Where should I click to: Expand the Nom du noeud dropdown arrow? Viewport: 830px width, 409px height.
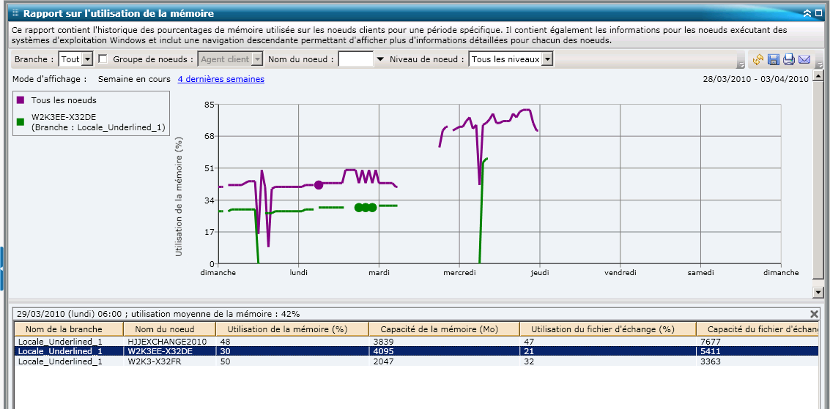pyautogui.click(x=379, y=59)
